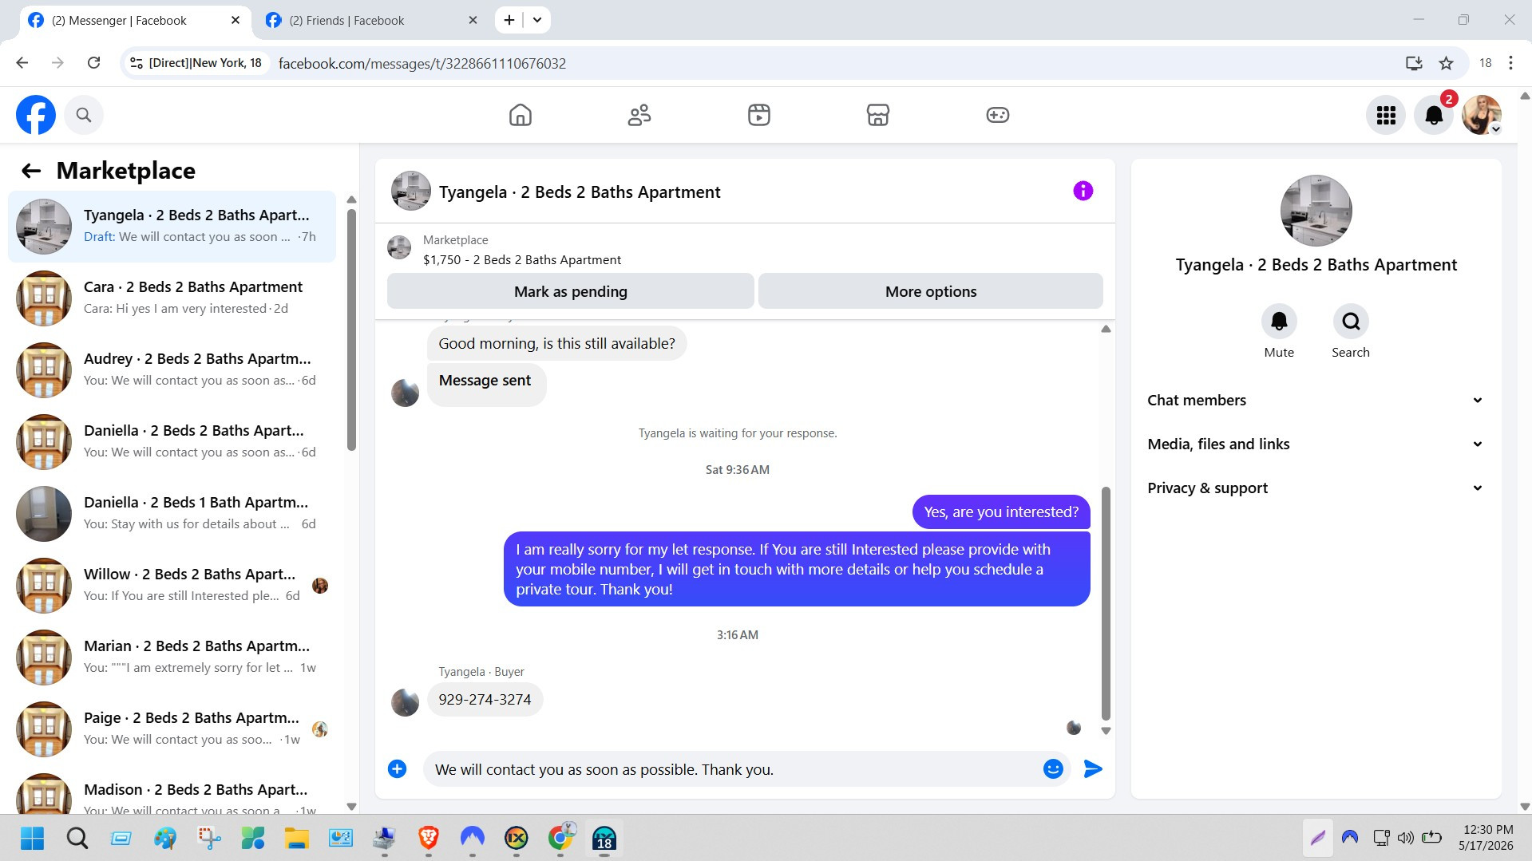Viewport: 1532px width, 861px height.
Task: Click large listing photo in right panel
Action: click(x=1316, y=211)
